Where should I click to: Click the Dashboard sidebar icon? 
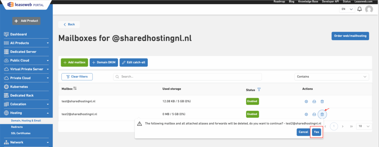click(x=6, y=34)
